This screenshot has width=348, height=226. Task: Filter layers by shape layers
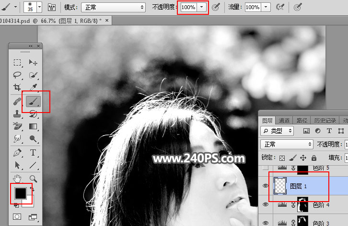[x=341, y=131]
